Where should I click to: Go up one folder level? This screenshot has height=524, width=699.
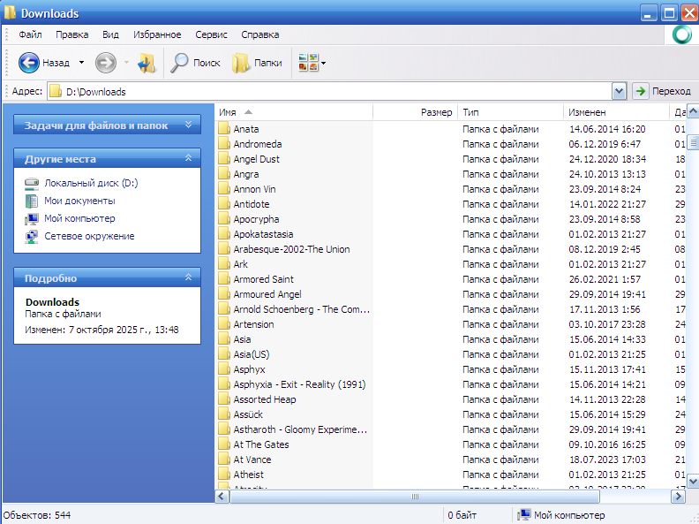pyautogui.click(x=147, y=63)
